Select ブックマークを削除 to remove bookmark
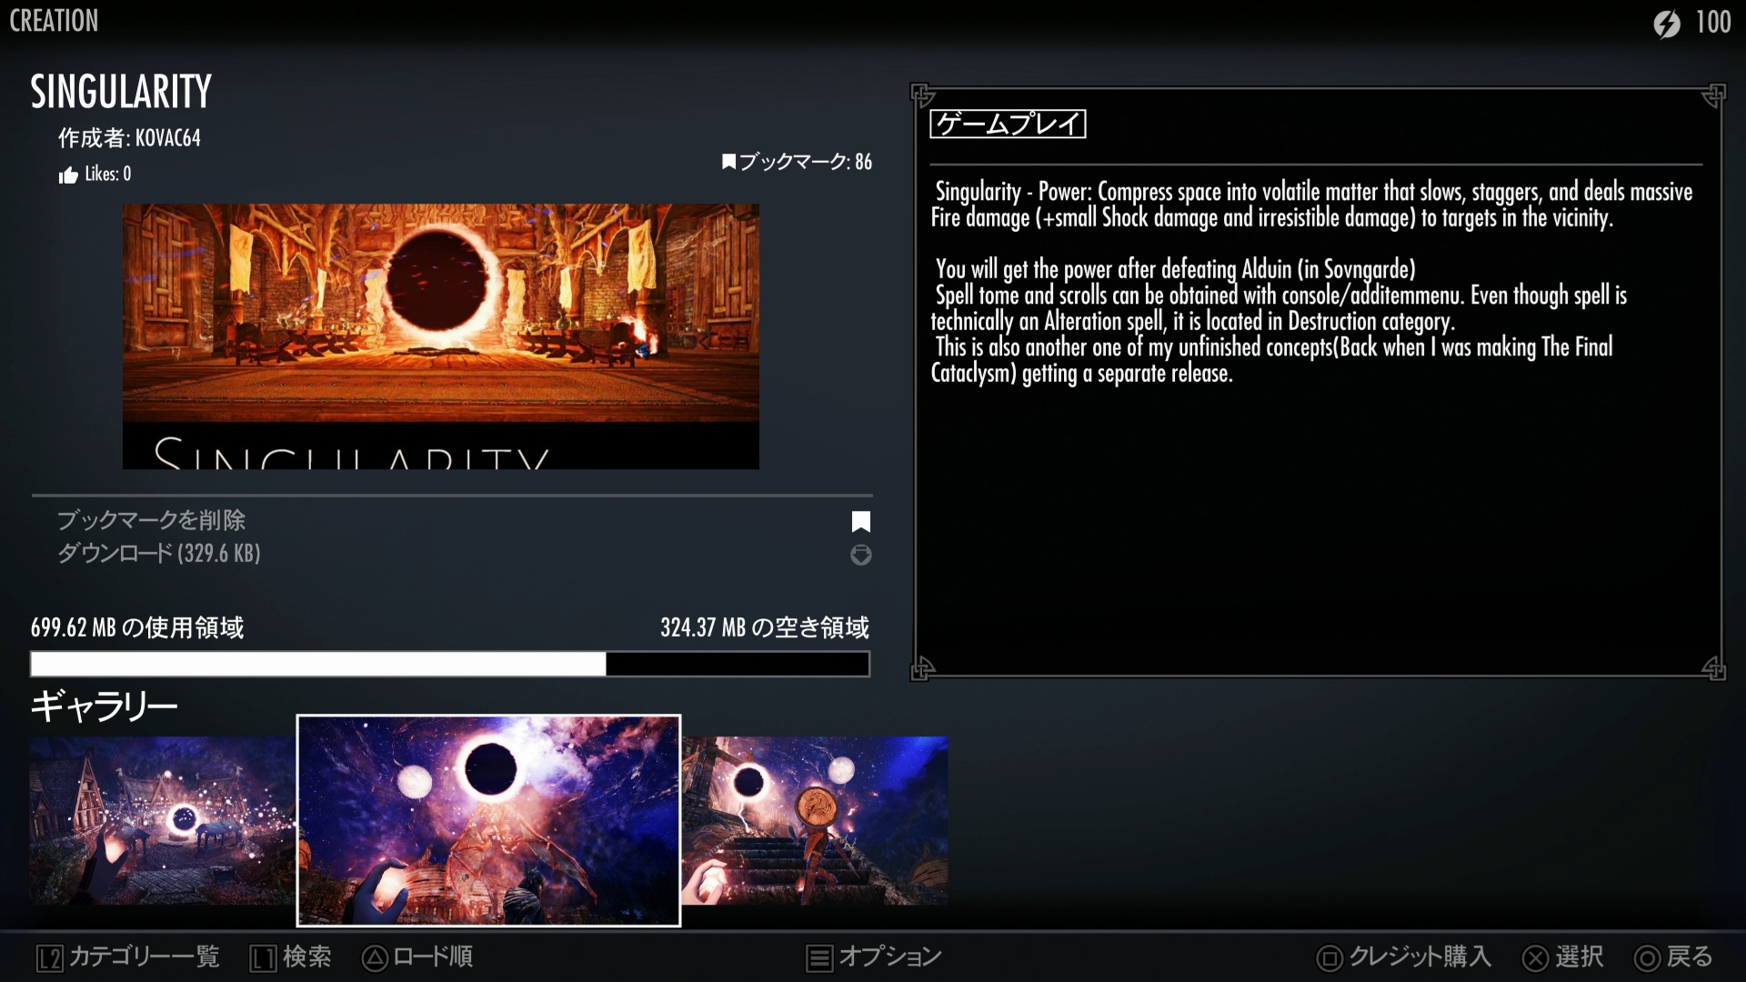This screenshot has width=1746, height=982. [152, 520]
